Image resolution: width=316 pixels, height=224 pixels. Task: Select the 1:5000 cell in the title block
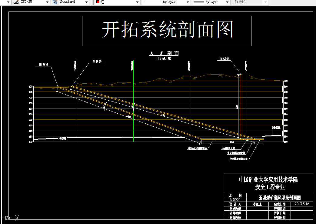click(x=235, y=200)
